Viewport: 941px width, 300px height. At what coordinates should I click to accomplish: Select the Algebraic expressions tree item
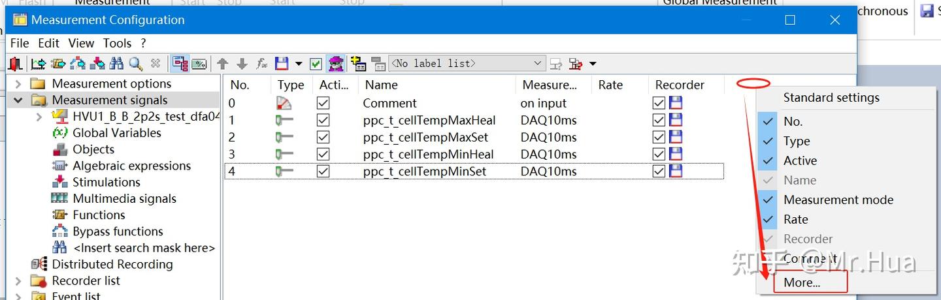[131, 166]
